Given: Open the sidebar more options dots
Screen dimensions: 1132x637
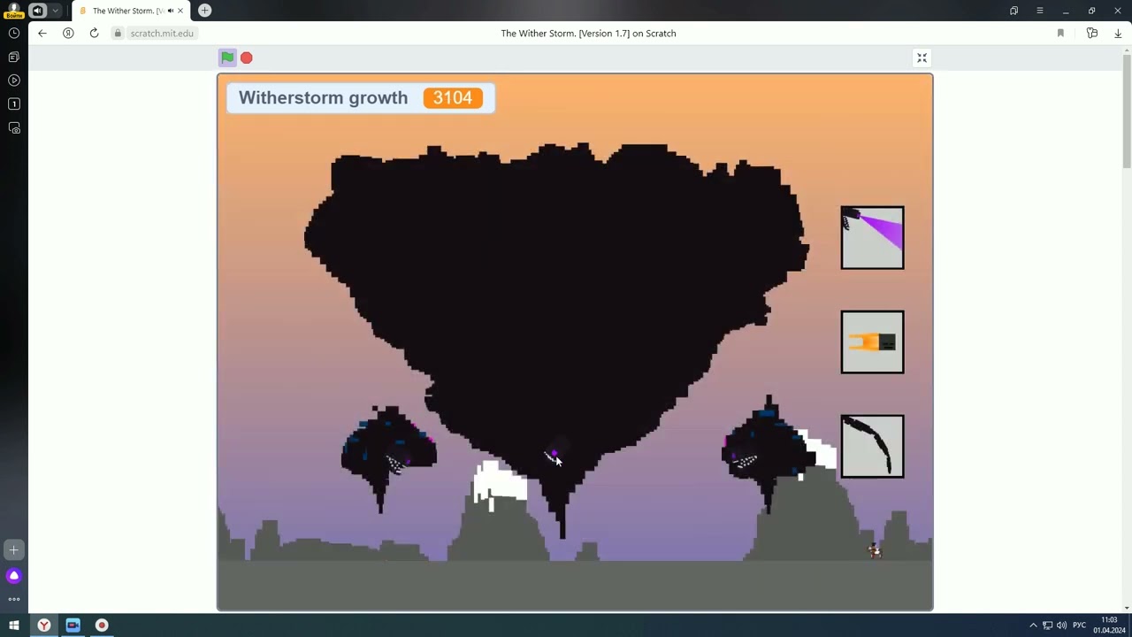Looking at the screenshot, I should click(x=14, y=600).
